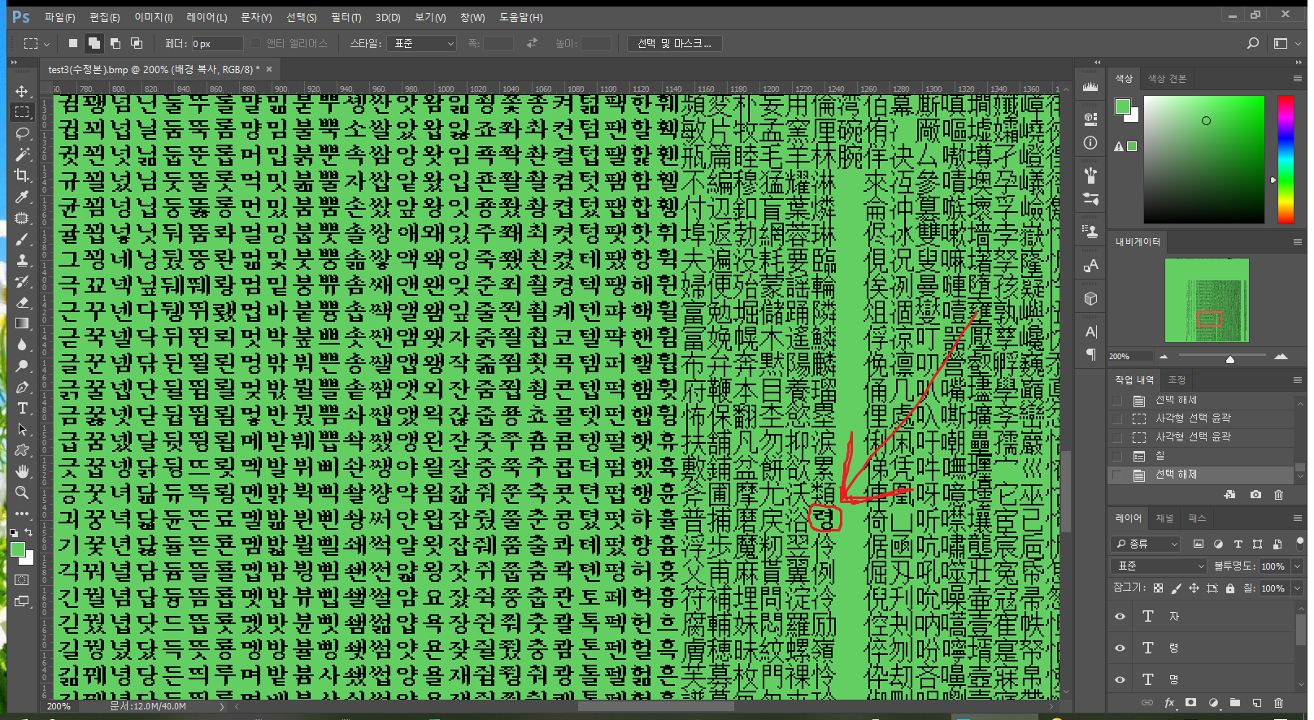This screenshot has width=1314, height=720.
Task: Select the Horizontal Type tool
Action: (22, 408)
